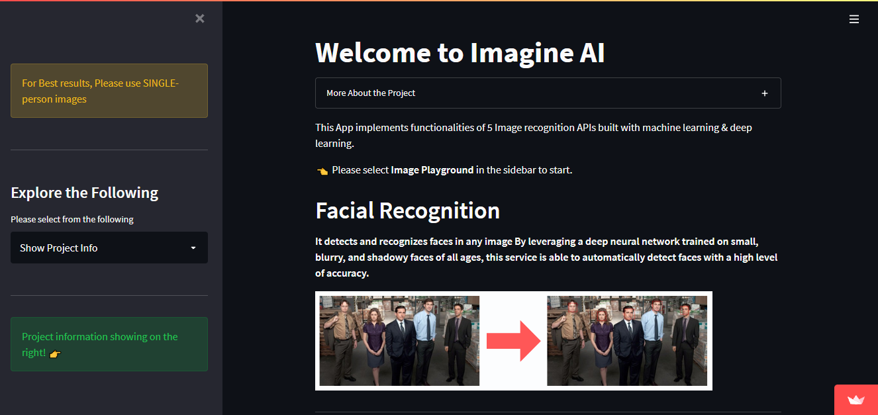Viewport: 878px width, 415px height.
Task: Close the sidebar with the X icon
Action: click(200, 19)
